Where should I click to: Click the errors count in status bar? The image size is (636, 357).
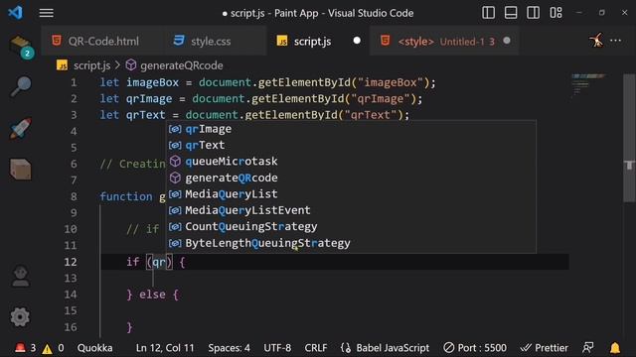pos(26,348)
